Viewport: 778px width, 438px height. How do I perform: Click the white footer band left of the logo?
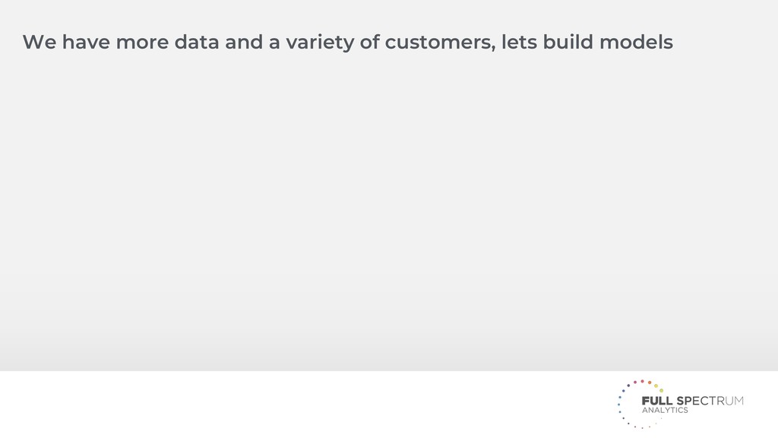304,405
